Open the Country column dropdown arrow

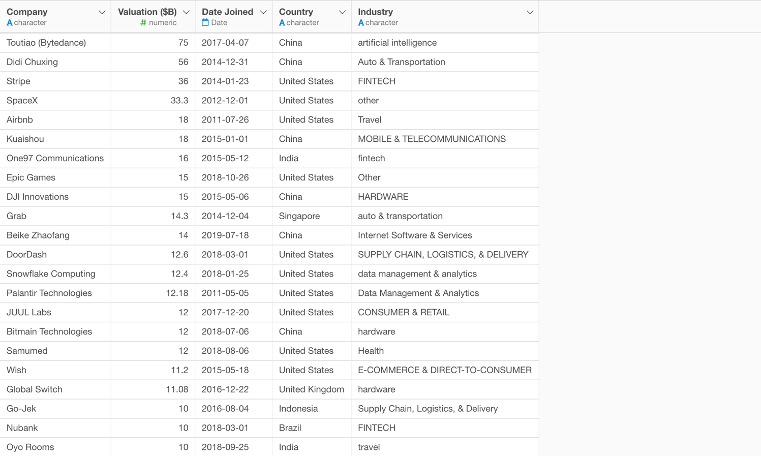[x=342, y=12]
